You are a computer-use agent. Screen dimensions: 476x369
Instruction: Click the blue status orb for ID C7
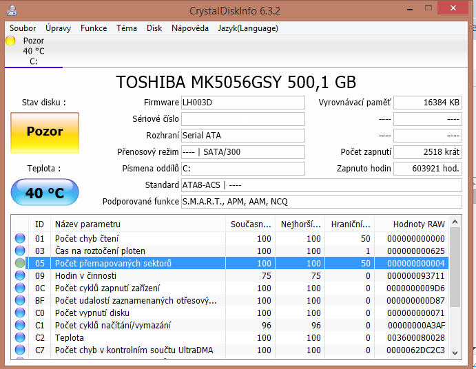[x=20, y=350]
